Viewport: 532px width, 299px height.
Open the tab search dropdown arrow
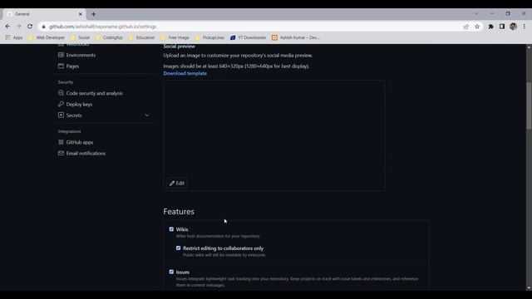click(x=476, y=13)
